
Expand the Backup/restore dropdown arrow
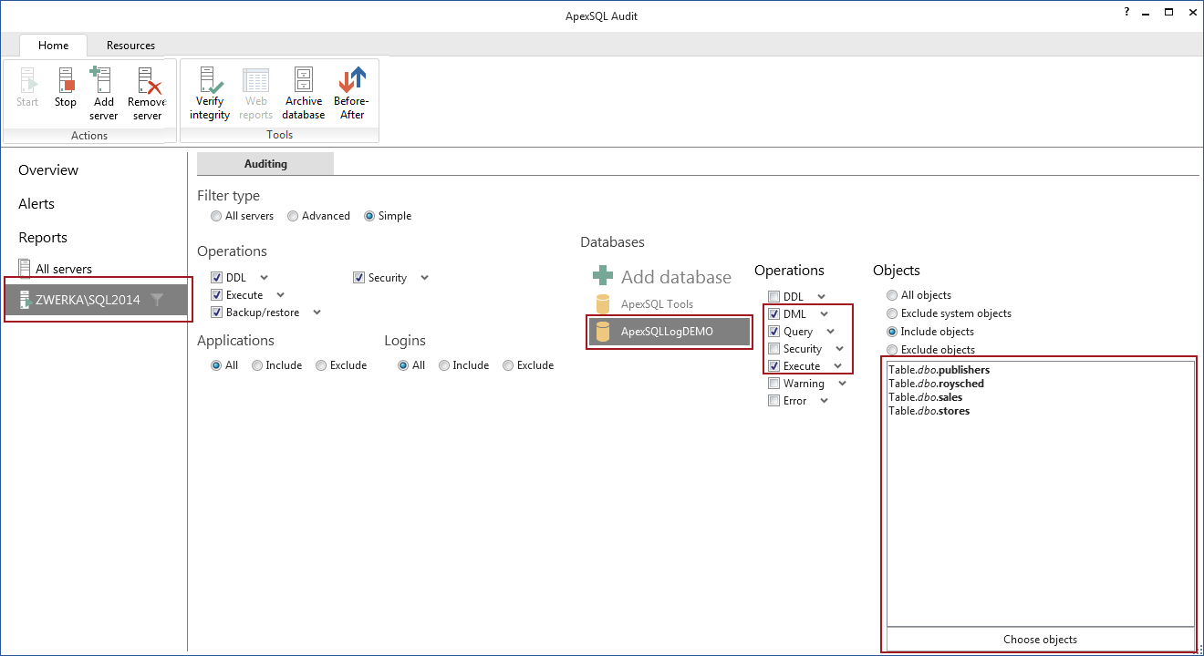pyautogui.click(x=317, y=312)
